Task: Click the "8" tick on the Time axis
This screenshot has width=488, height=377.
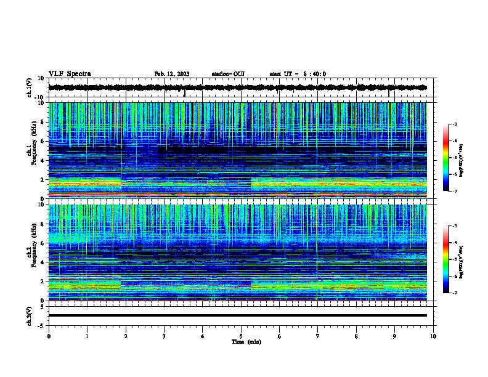Action: point(356,336)
